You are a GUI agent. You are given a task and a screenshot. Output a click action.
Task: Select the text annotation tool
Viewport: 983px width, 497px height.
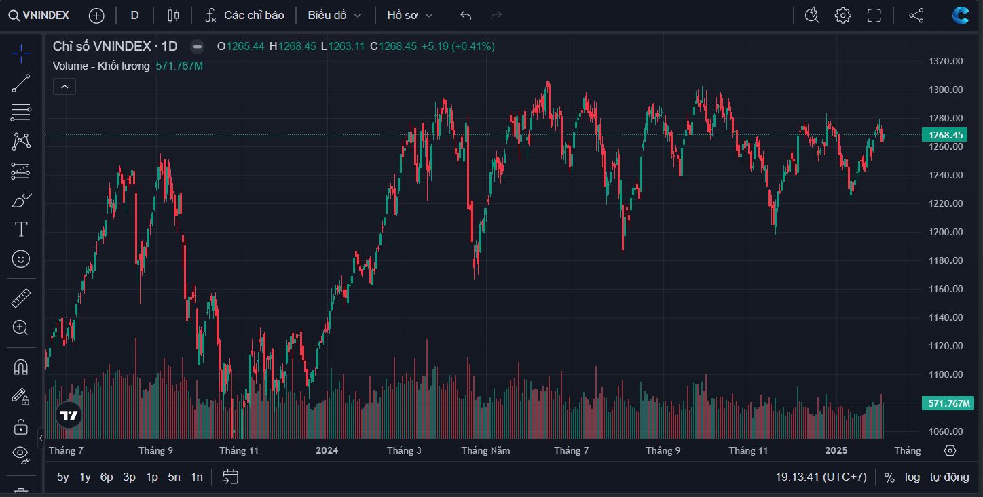[21, 229]
